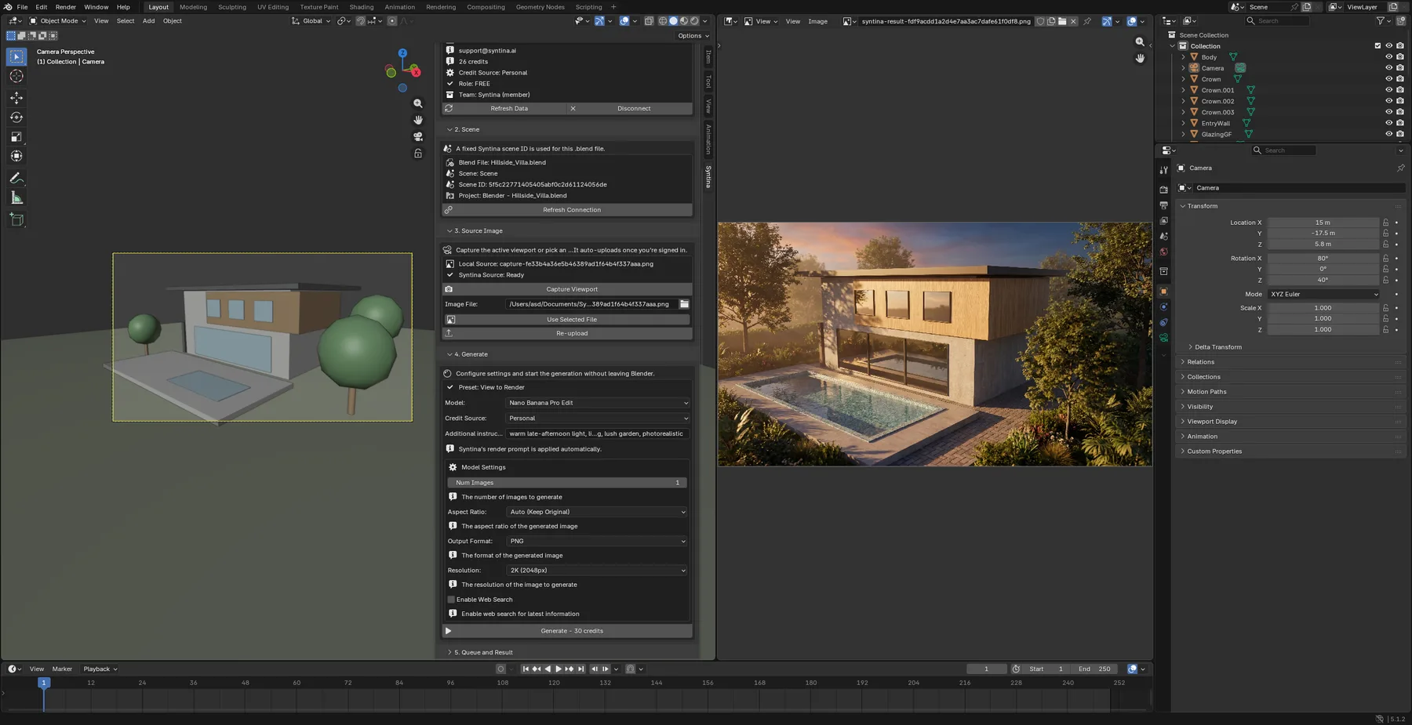
Task: Hide the Body object in viewport
Action: click(1388, 57)
